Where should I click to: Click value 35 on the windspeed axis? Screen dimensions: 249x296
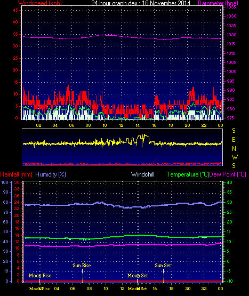pyautogui.click(x=15, y=34)
